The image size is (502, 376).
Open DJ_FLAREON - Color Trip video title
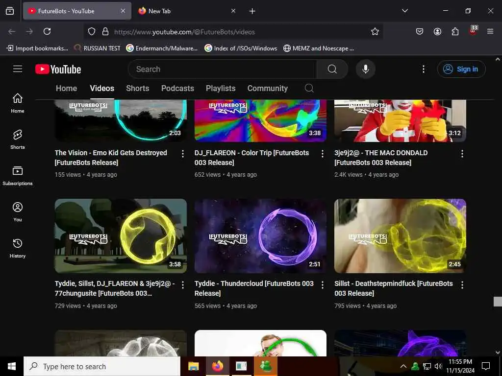click(x=251, y=158)
